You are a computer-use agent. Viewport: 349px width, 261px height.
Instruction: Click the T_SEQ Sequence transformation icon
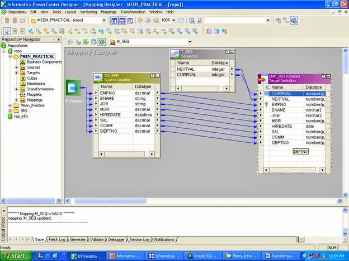coord(175,54)
